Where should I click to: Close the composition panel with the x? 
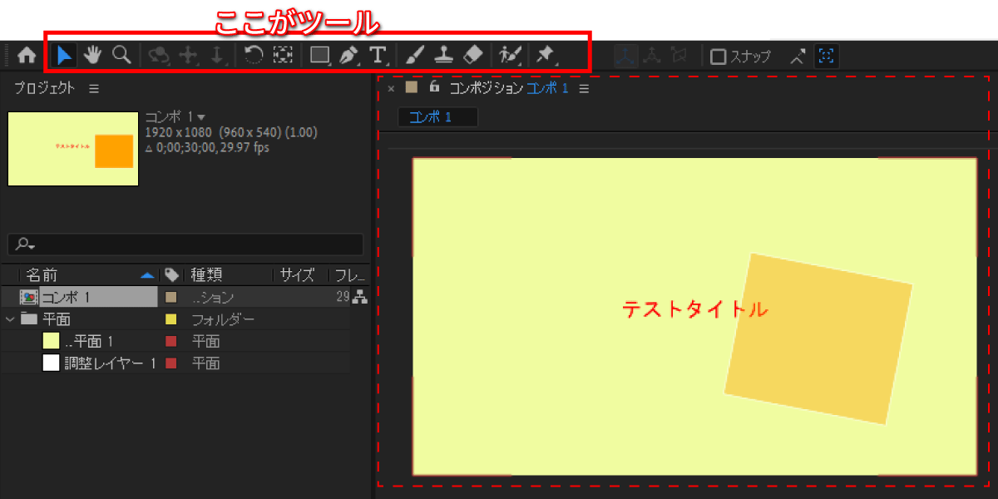coord(391,88)
